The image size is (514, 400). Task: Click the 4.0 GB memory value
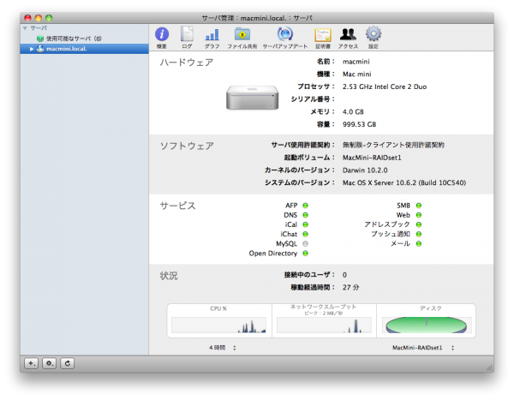353,112
